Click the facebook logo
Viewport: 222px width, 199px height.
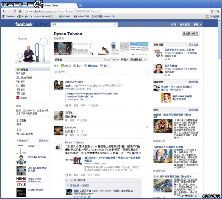pos(24,24)
